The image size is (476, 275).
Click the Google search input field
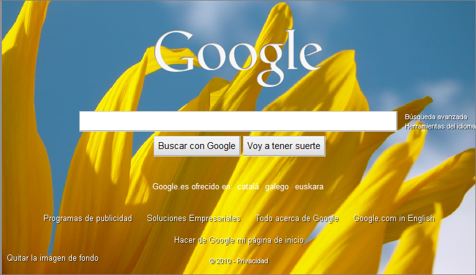pos(238,121)
